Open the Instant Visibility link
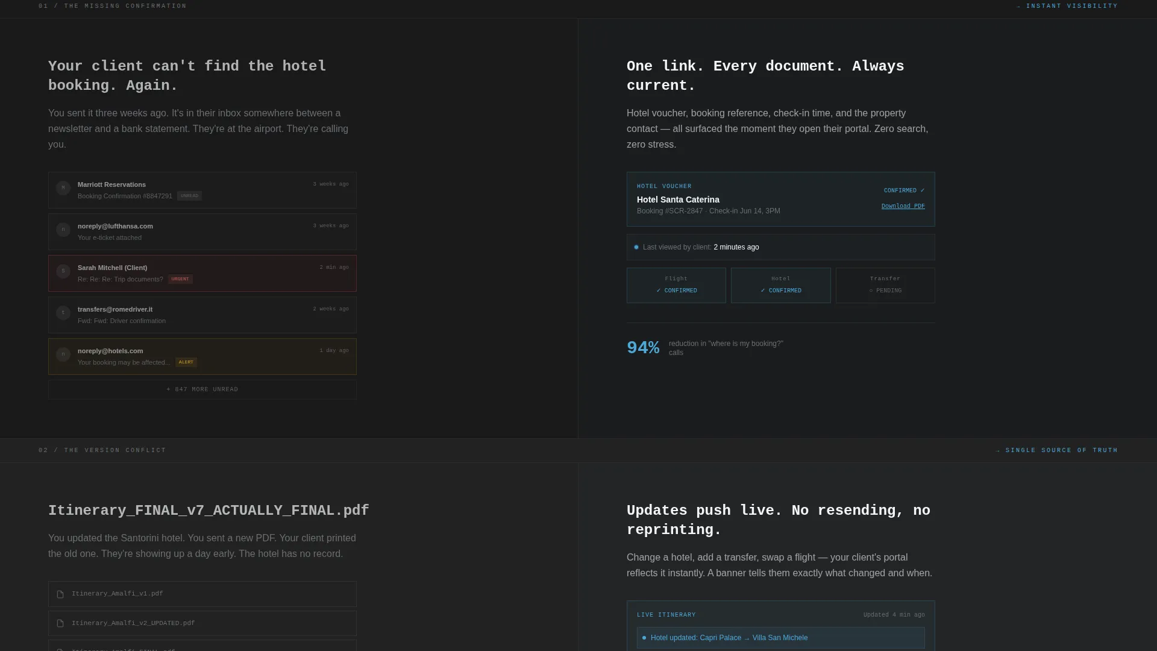 tap(1067, 6)
